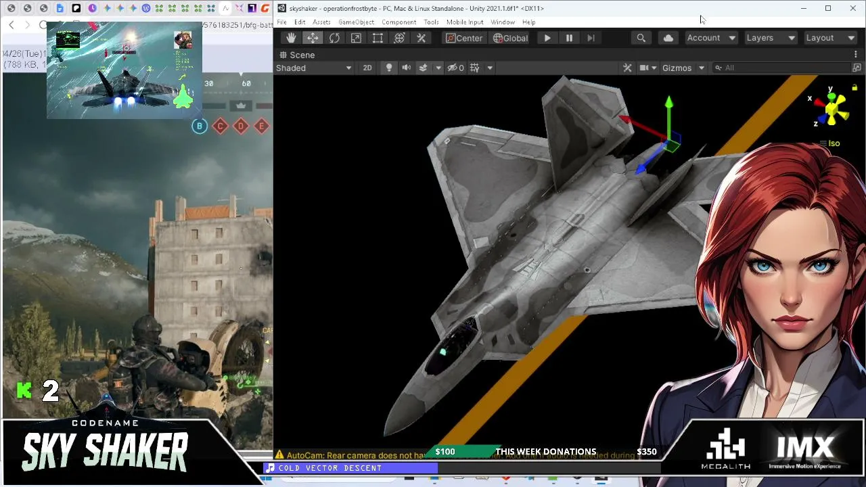Select the Scene tab
866x487 pixels.
click(x=297, y=55)
